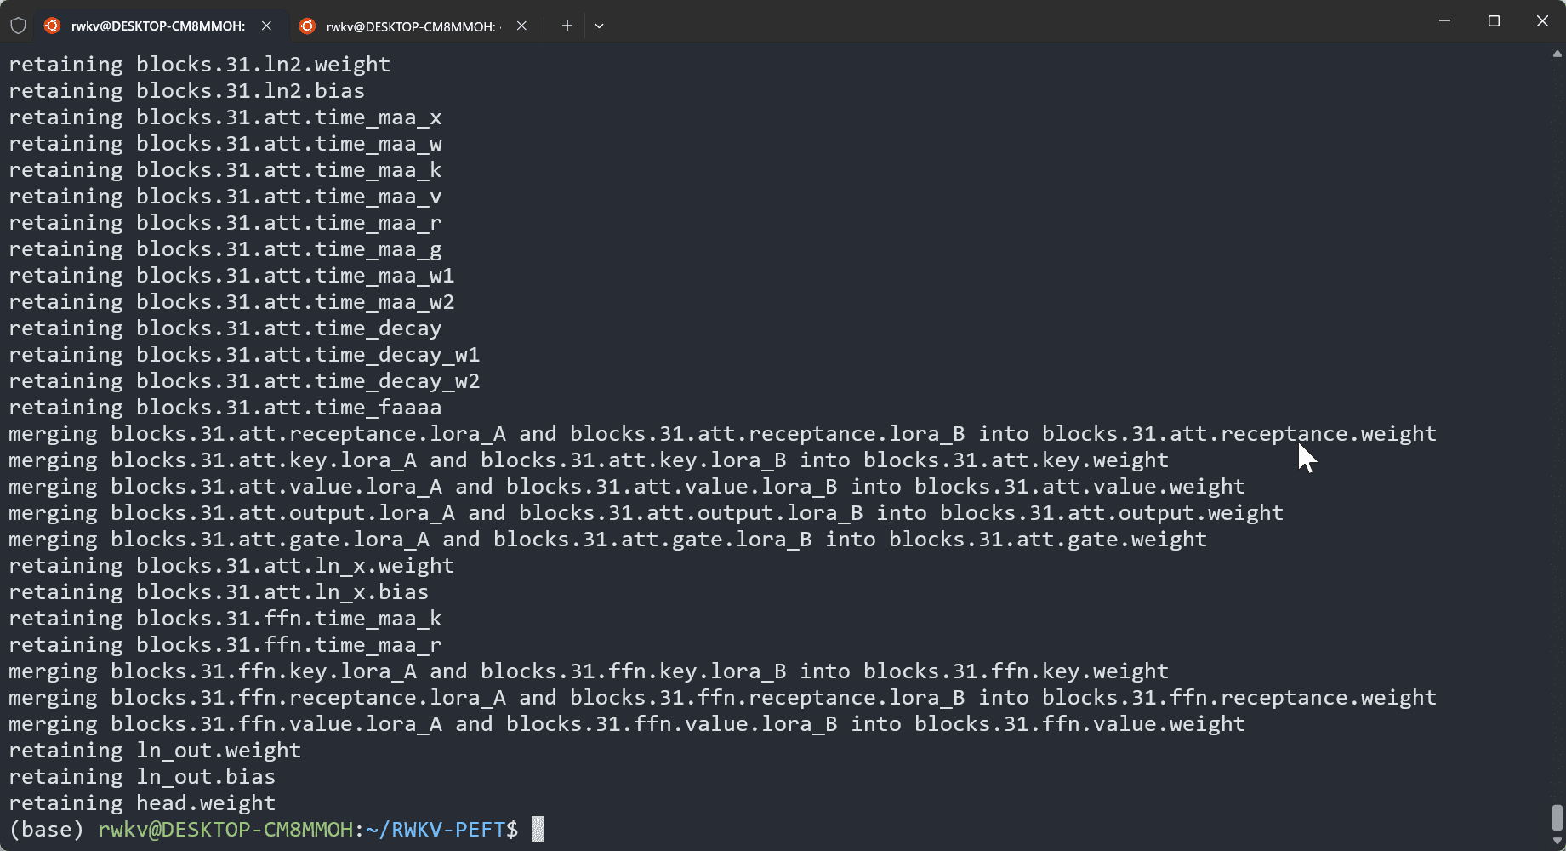Switch to the second rwkv@DESKTOP-CM8MMOH tab
The height and width of the screenshot is (851, 1566).
(x=414, y=26)
